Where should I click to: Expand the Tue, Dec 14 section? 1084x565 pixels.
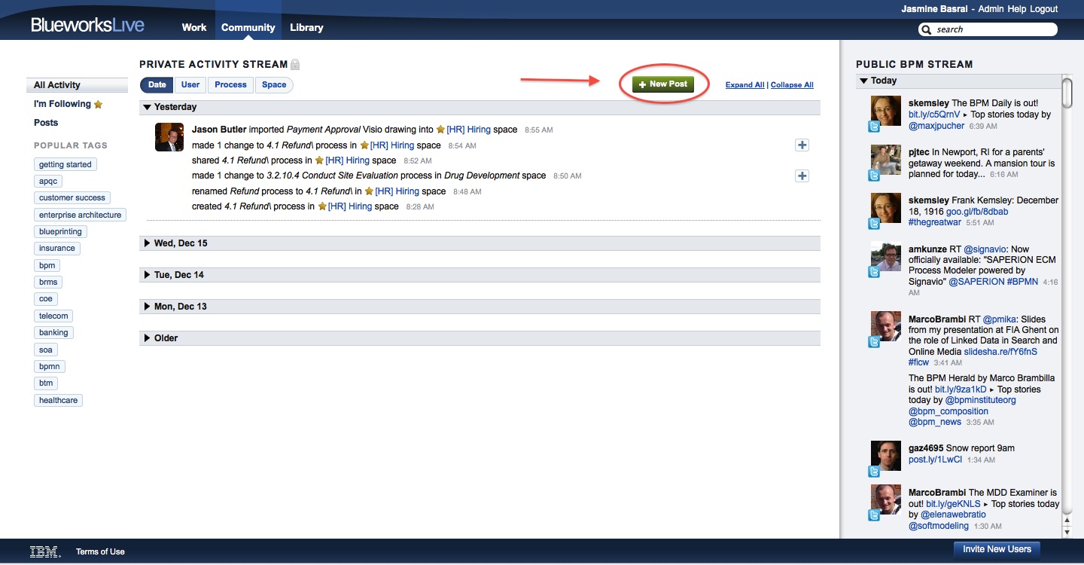(x=148, y=275)
